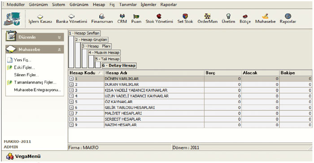The height and width of the screenshot is (163, 314).
Task: Expand row 2 DURAN VARLIKLAR
Action: point(71,84)
